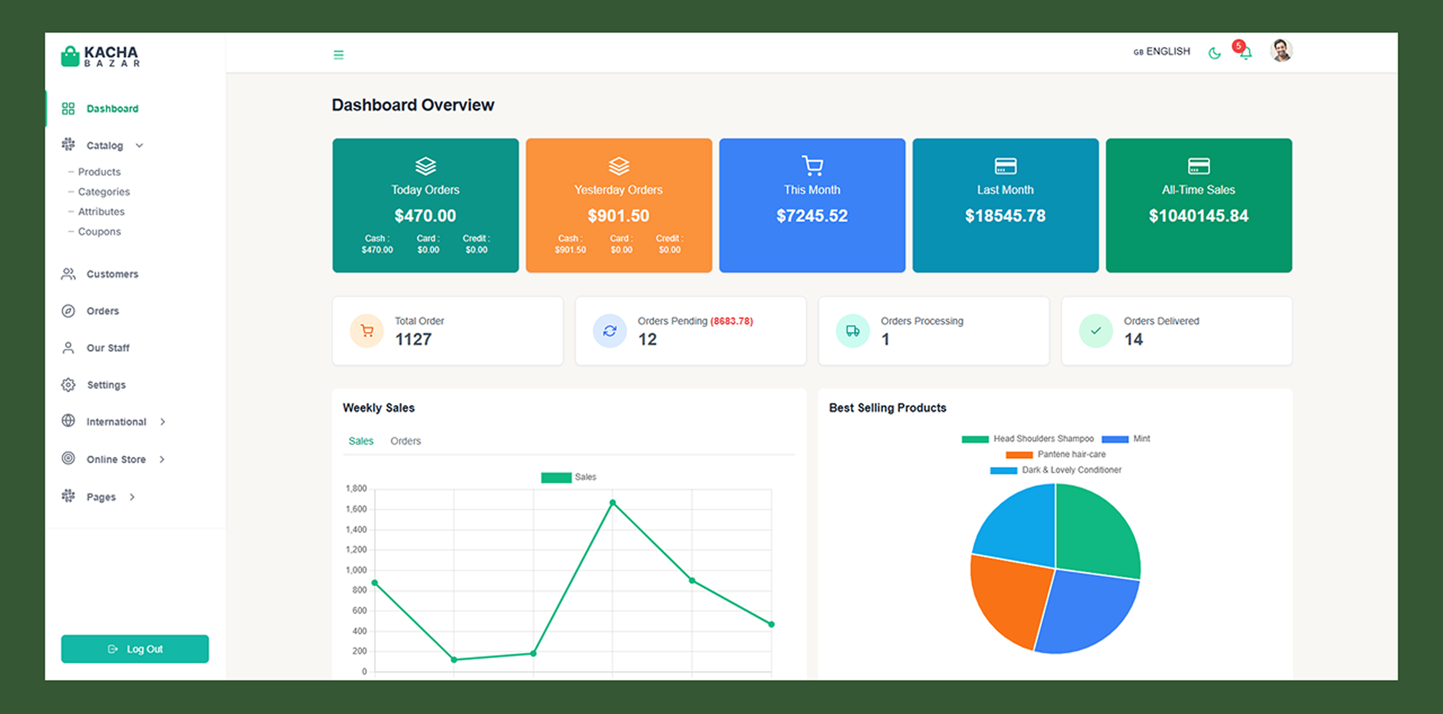Click the Orders compass icon
This screenshot has width=1443, height=714.
click(x=68, y=311)
